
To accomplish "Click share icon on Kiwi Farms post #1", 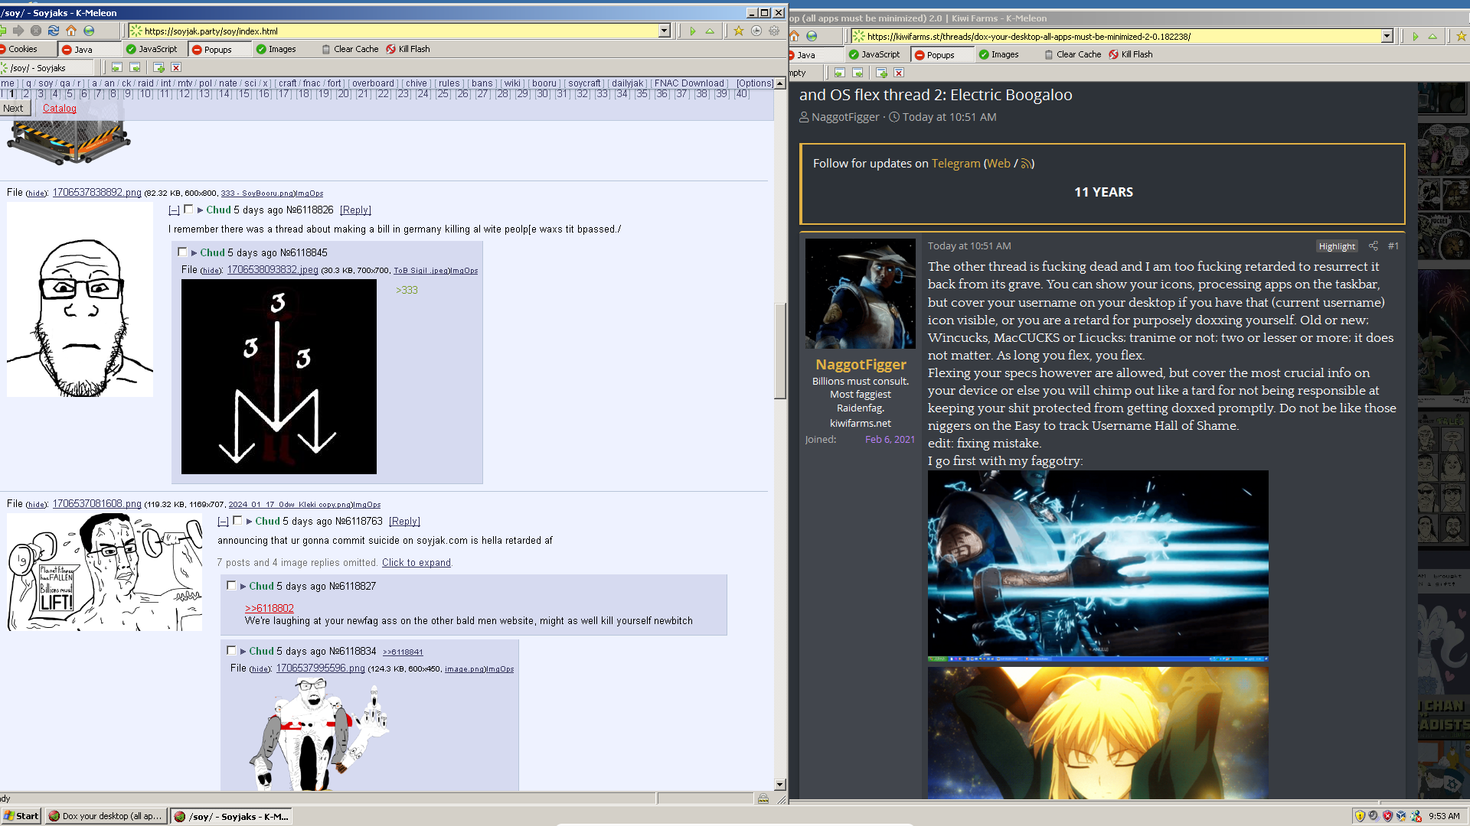I will coord(1374,246).
